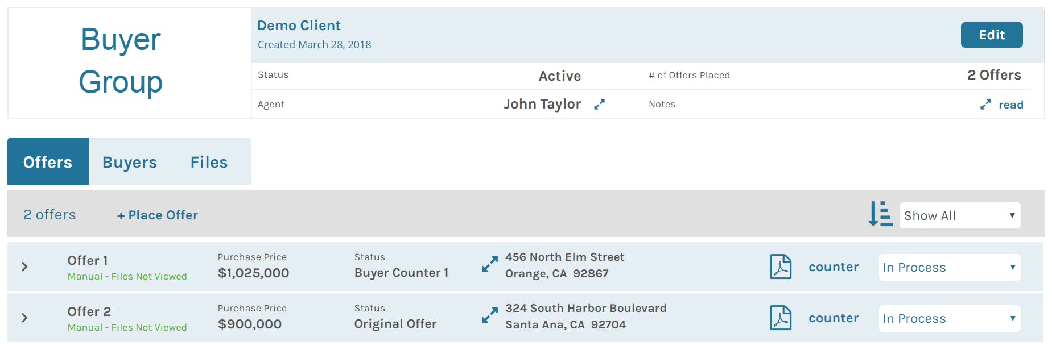Open Offer 1 In Process status dropdown
The width and height of the screenshot is (1052, 362).
pos(949,267)
